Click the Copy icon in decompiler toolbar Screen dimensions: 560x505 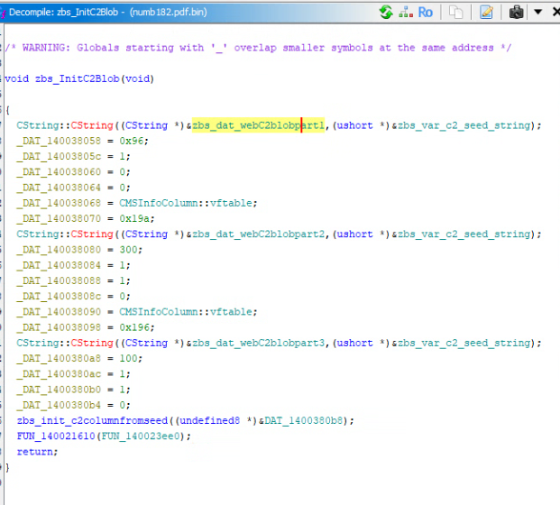(457, 12)
